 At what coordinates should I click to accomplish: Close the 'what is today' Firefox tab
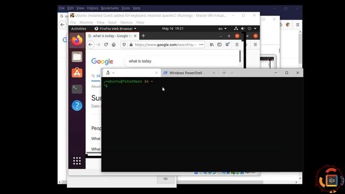135,36
